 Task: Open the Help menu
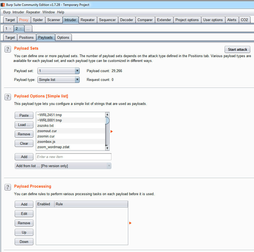[61, 12]
